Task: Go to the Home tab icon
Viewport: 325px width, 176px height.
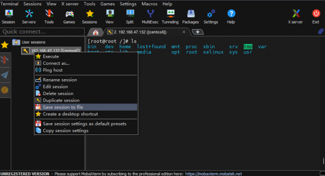Action: tap(96, 32)
